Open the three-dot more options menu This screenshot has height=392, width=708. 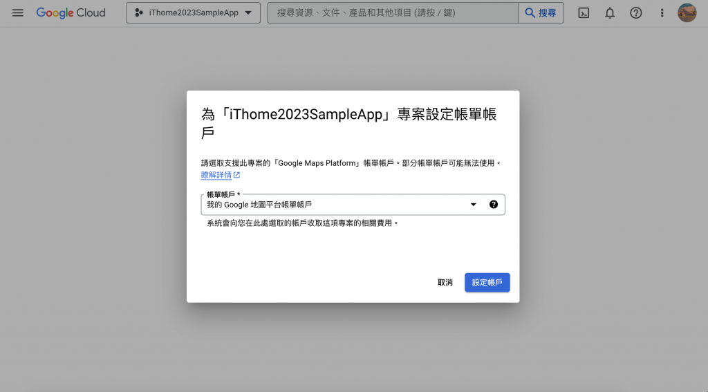click(x=662, y=12)
